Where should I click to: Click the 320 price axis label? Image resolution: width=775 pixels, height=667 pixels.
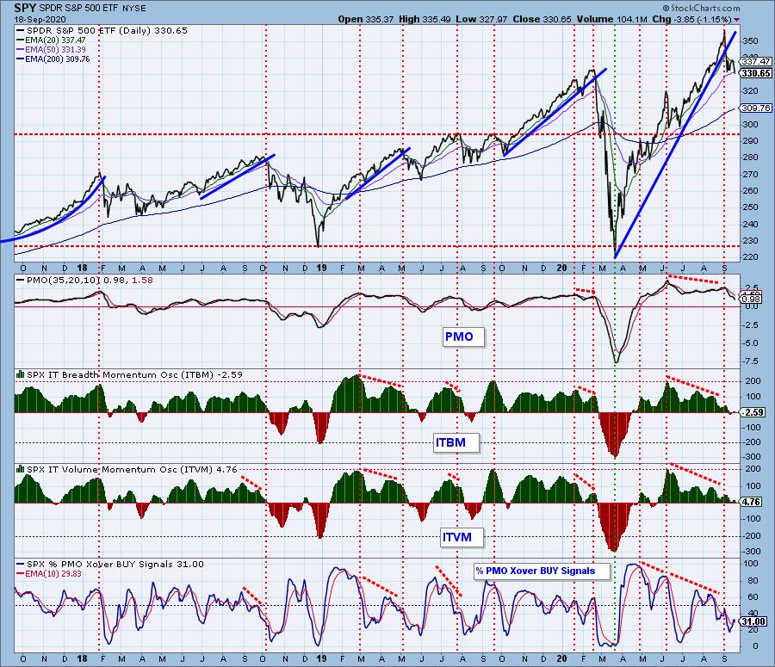[750, 91]
